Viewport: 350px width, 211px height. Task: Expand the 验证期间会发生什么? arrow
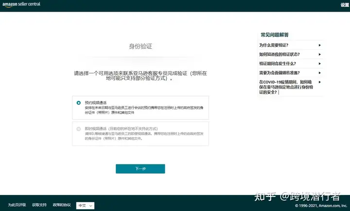[320, 64]
